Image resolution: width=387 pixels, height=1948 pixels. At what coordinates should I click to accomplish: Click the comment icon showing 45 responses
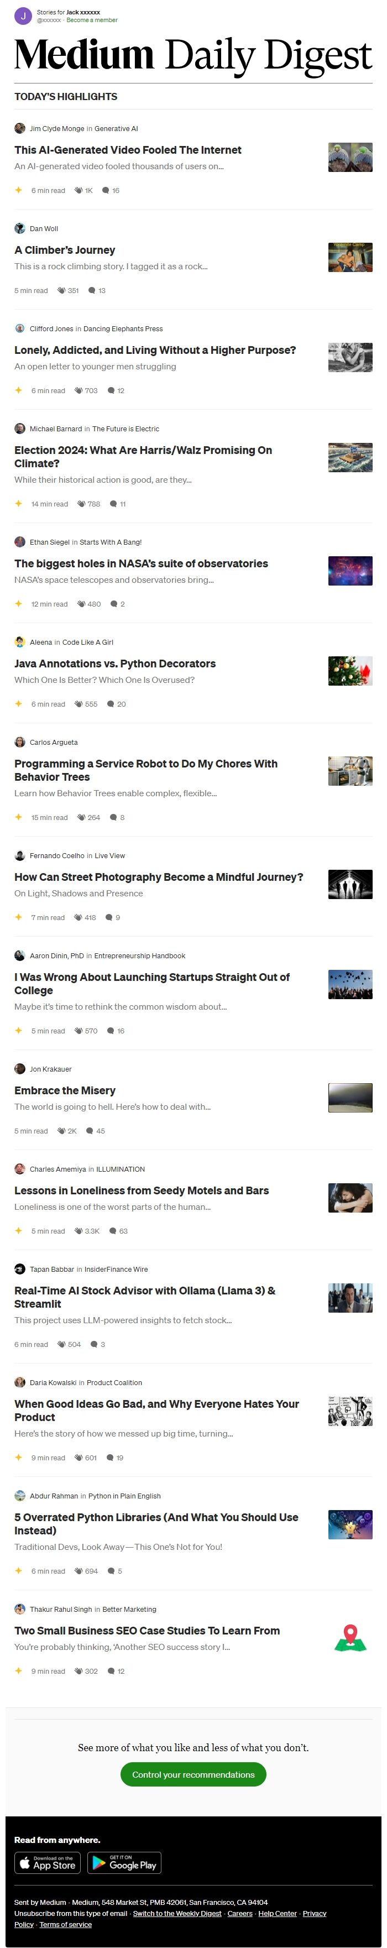tap(90, 1131)
